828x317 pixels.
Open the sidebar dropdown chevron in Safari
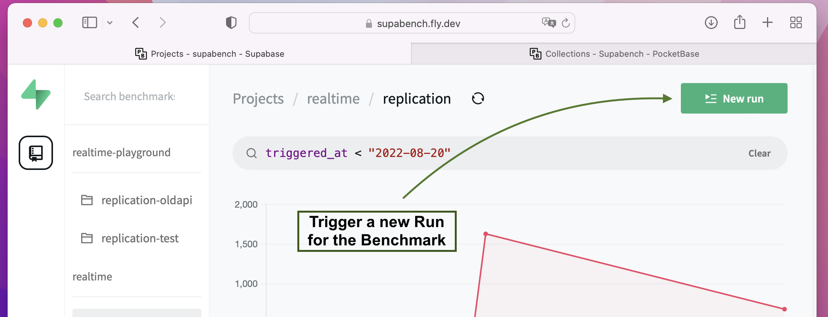coord(110,23)
